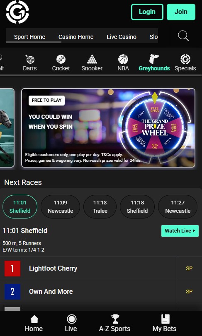Click the G logo at top
202x336 pixels.
coord(17,12)
